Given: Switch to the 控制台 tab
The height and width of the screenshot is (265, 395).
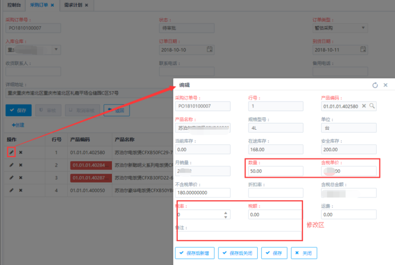Looking at the screenshot, I should pos(14,5).
